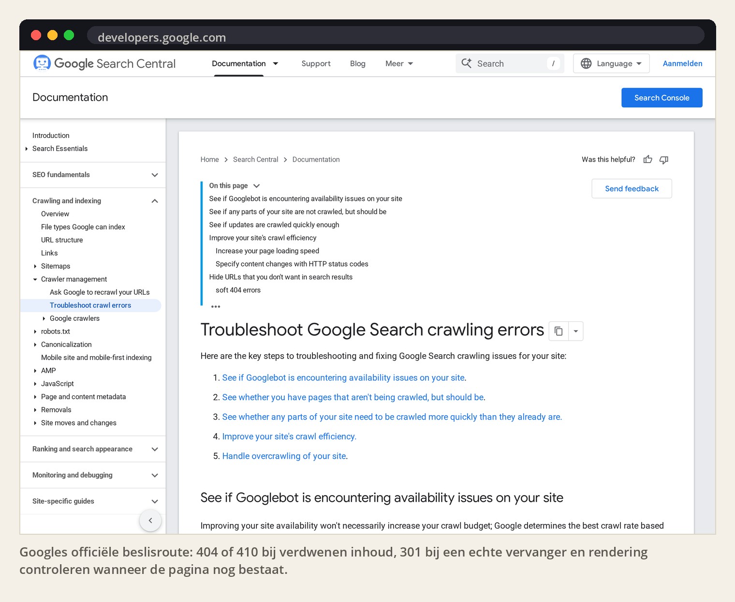This screenshot has width=735, height=602.
Task: Open the Search Central breadcrumb link
Action: click(255, 160)
